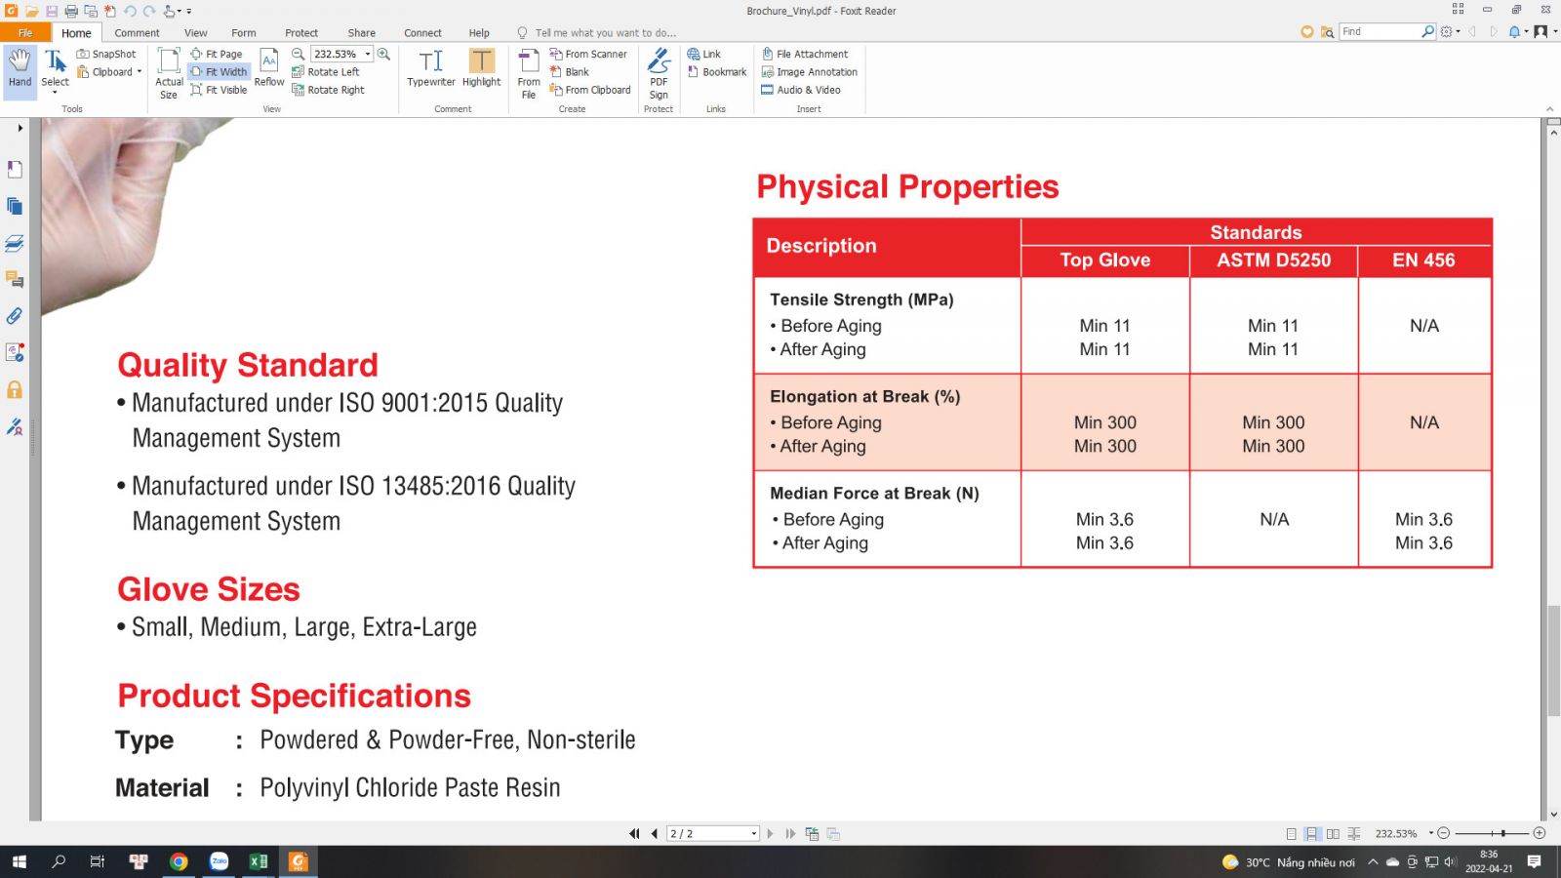The width and height of the screenshot is (1561, 878).
Task: Click the zoom out magnifier in ribbon
Action: point(298,54)
